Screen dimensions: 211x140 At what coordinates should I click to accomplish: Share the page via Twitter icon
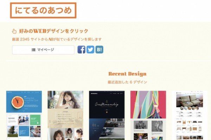click(90, 50)
